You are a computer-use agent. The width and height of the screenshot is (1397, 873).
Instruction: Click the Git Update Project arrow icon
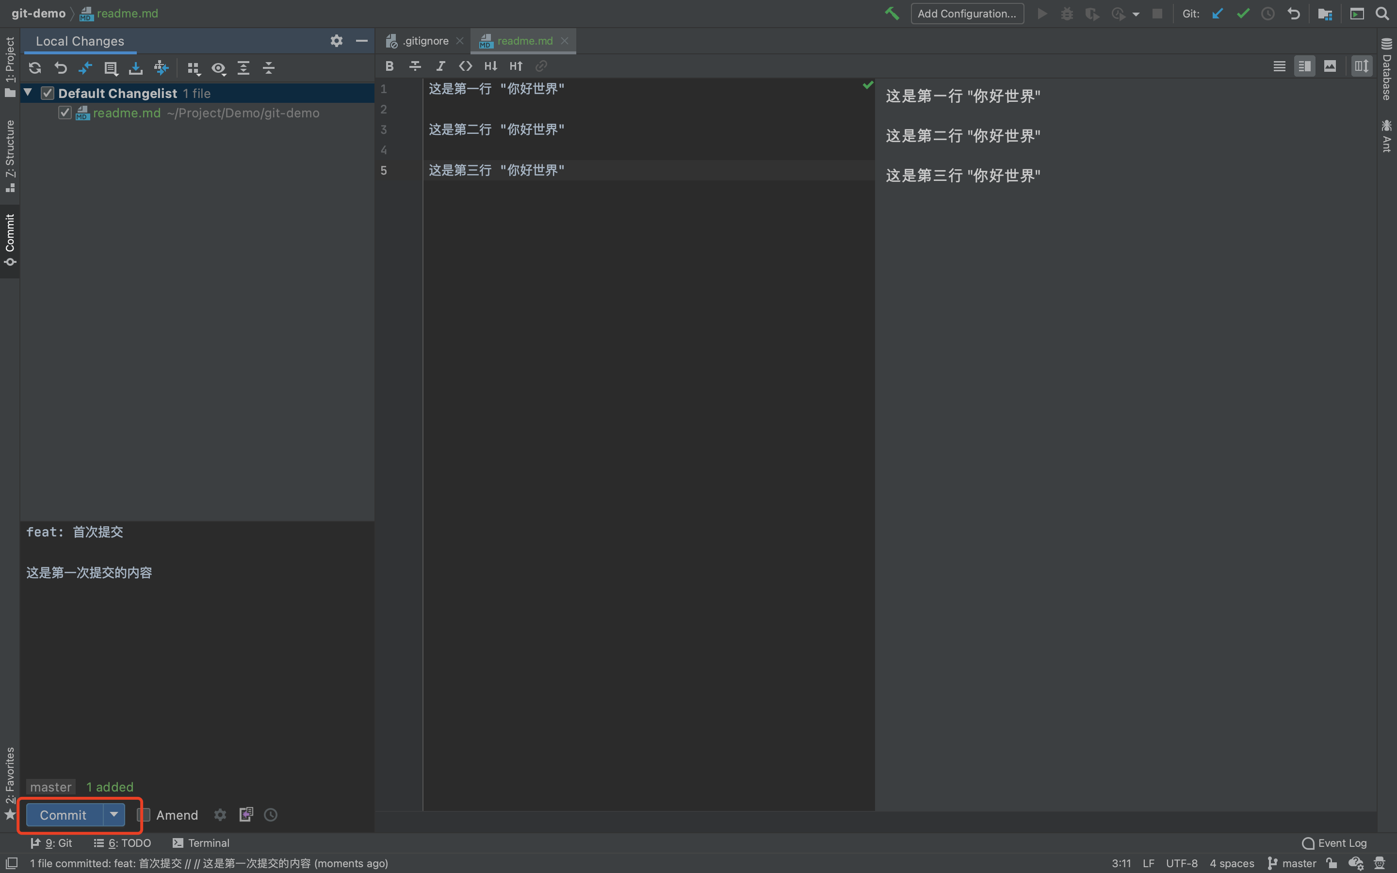[x=1218, y=13]
